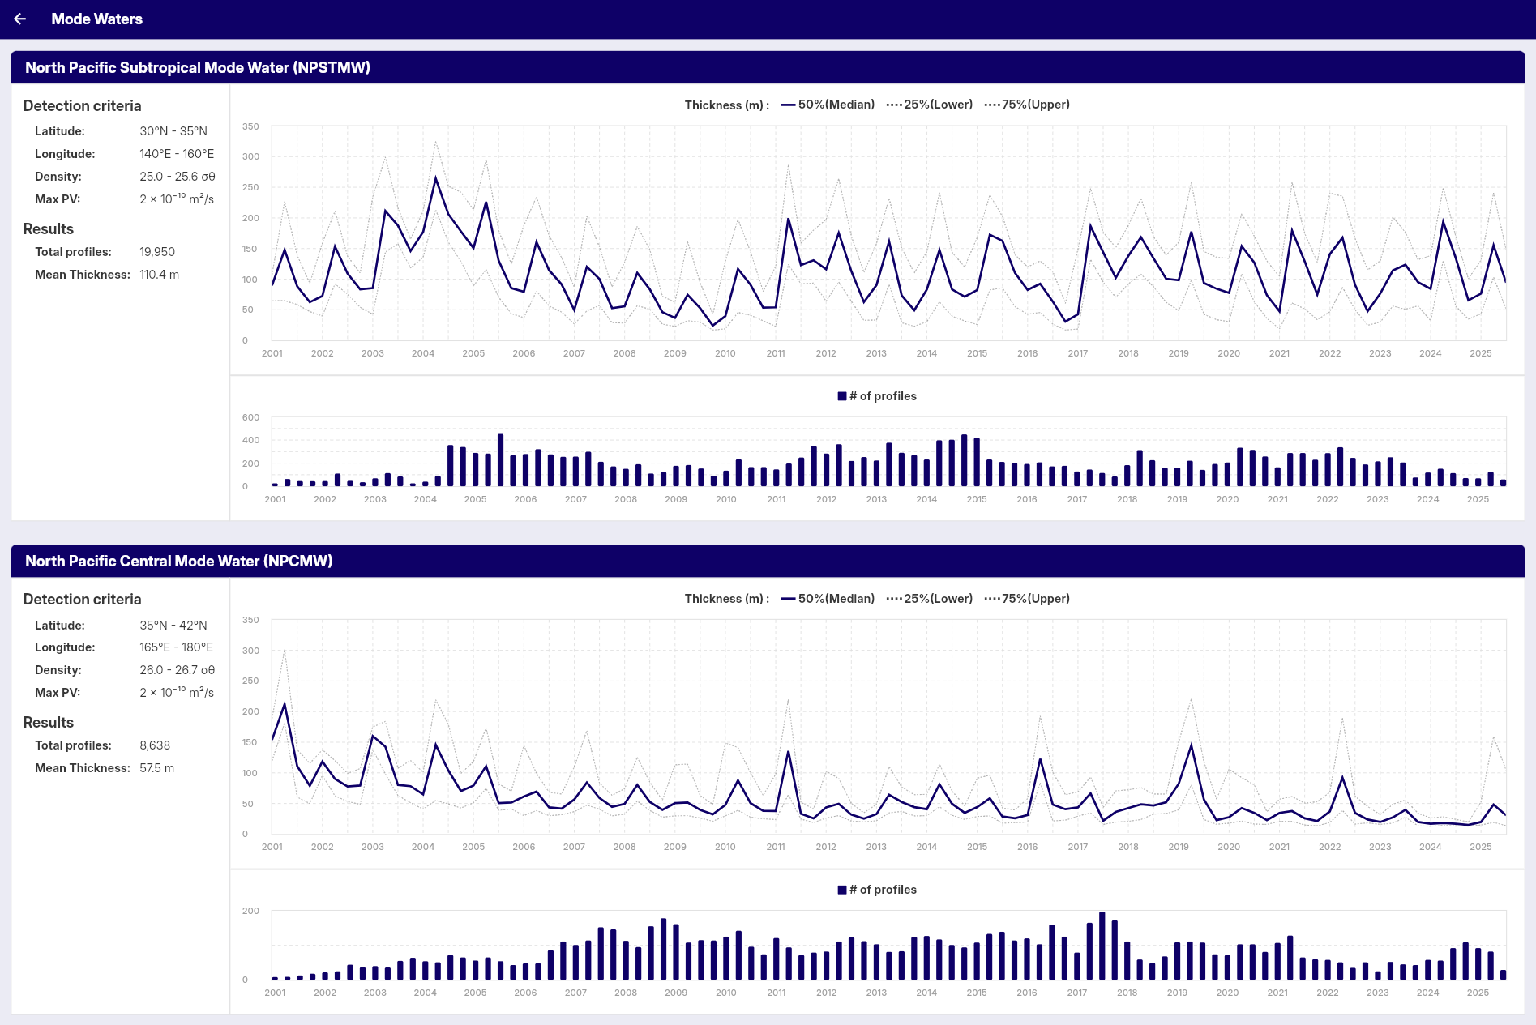Click the dotted 25%(Lower) line marker in NPSTMW legend
This screenshot has height=1025, width=1536.
click(x=893, y=105)
